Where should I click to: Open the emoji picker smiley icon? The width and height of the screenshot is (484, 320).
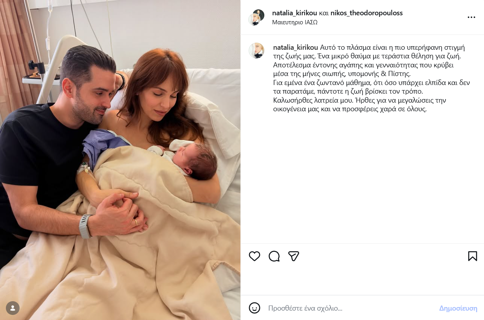255,308
